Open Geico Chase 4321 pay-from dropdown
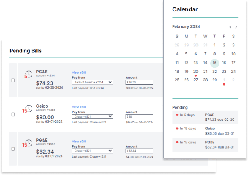 (92, 117)
